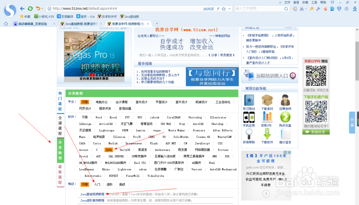The height and width of the screenshot is (205, 359).
Task: Open the 帮助 menu
Action: click(x=323, y=3)
